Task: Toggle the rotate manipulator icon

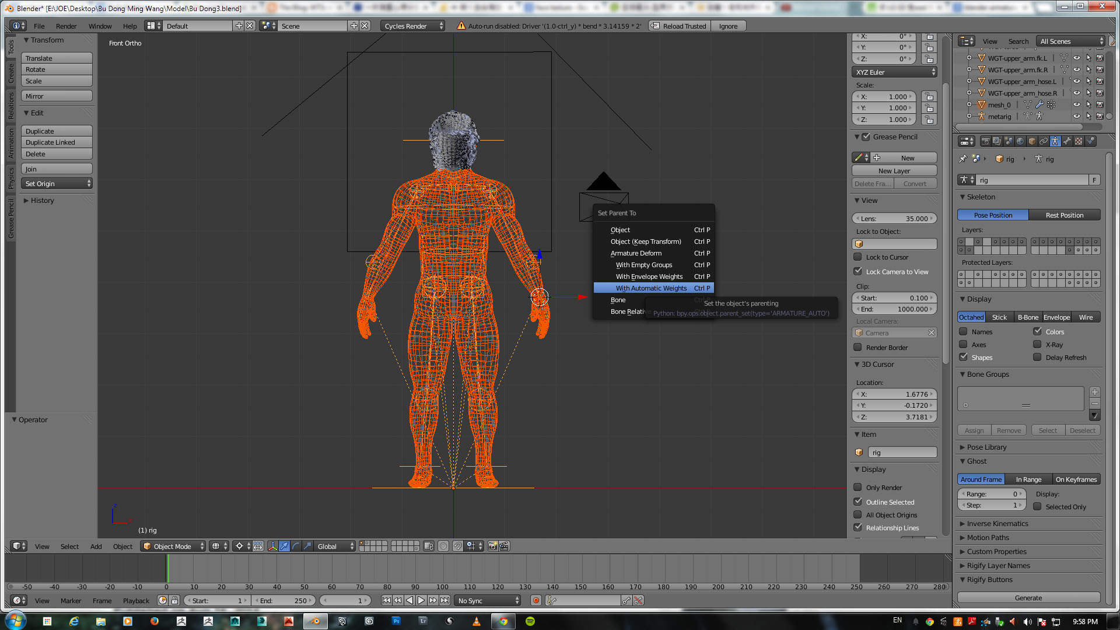Action: coord(296,547)
